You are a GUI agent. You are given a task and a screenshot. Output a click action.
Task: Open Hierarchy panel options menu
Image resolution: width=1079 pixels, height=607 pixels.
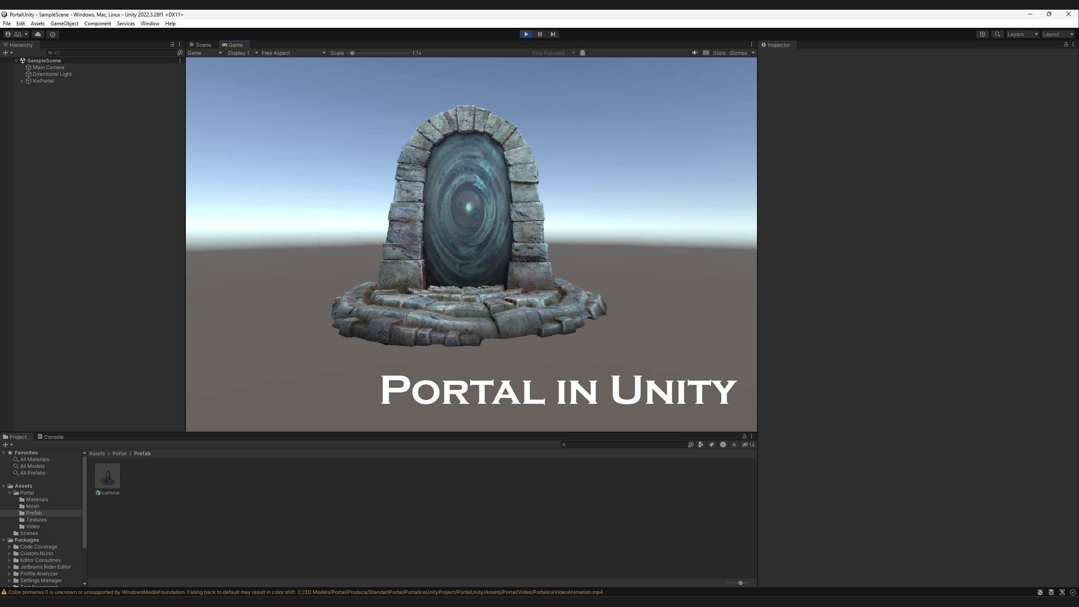(180, 44)
